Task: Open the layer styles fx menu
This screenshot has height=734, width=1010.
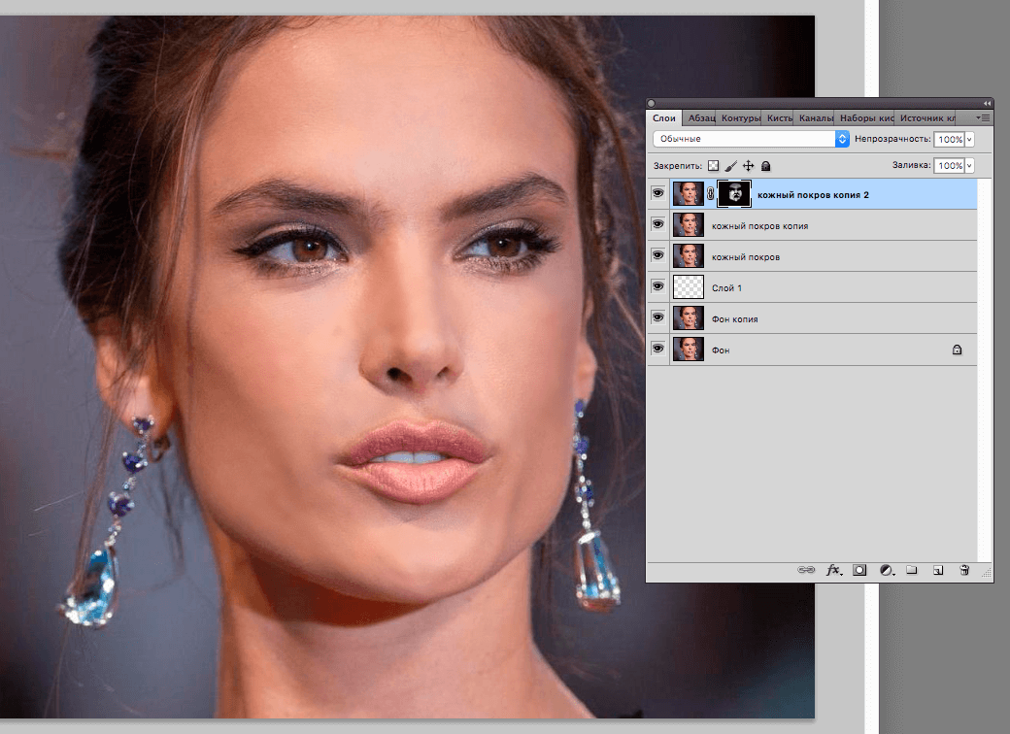Action: click(x=833, y=570)
